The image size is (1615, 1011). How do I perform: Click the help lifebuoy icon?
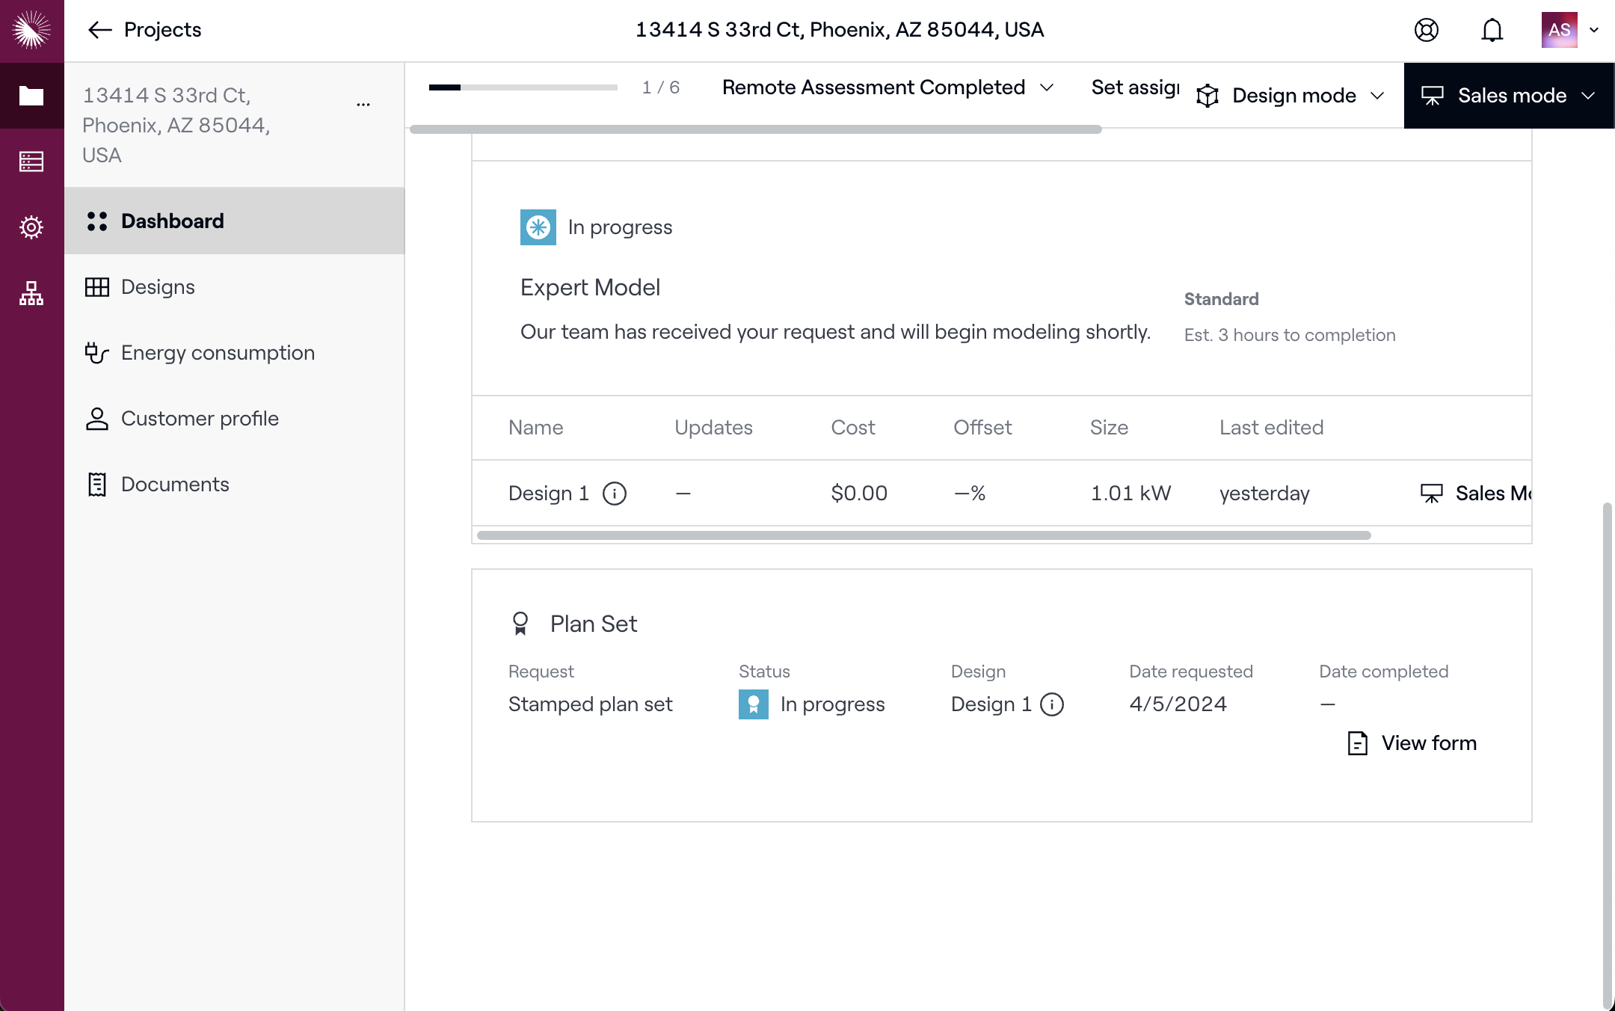(1426, 30)
